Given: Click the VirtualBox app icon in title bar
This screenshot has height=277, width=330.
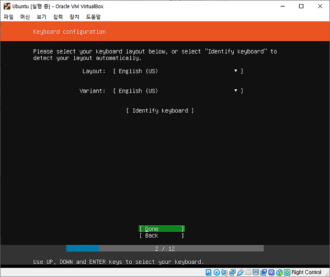Looking at the screenshot, I should click(7, 6).
